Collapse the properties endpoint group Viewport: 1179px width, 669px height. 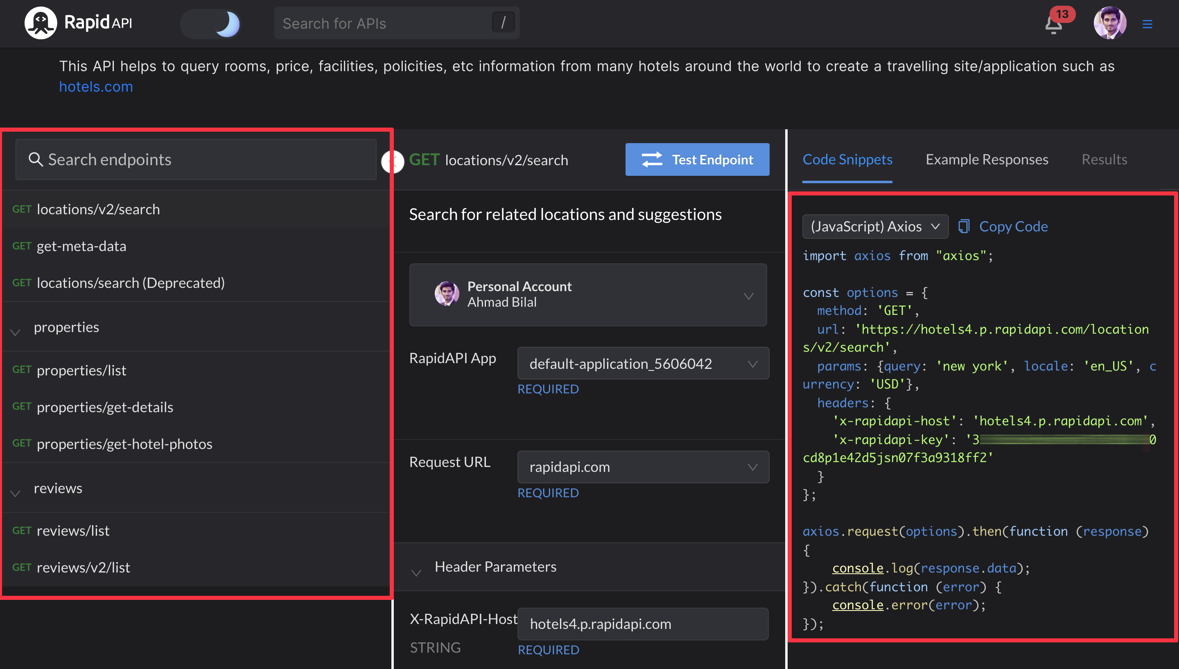pyautogui.click(x=16, y=332)
